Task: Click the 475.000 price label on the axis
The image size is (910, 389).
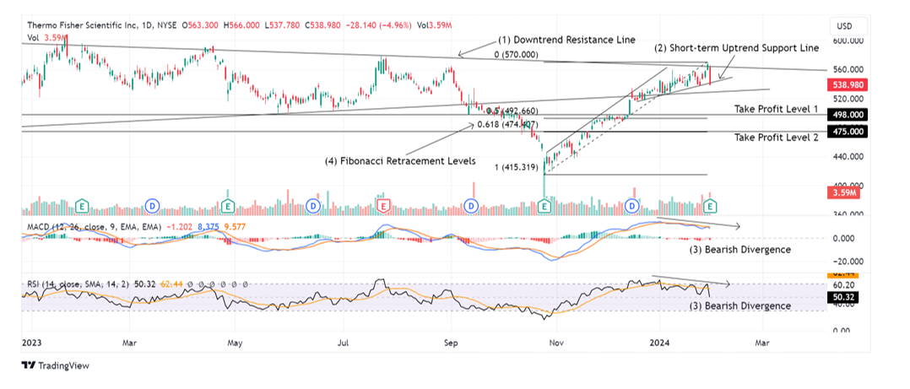Action: [849, 132]
